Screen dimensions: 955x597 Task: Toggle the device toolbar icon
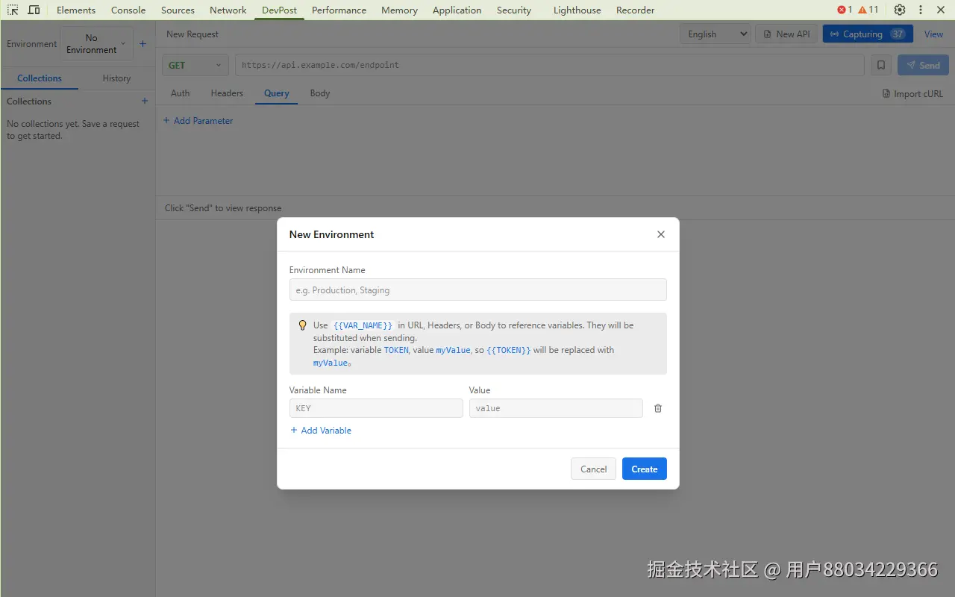coord(34,10)
